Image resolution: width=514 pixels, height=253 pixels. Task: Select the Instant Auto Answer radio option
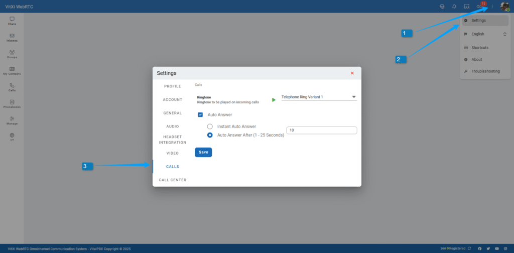pos(210,126)
